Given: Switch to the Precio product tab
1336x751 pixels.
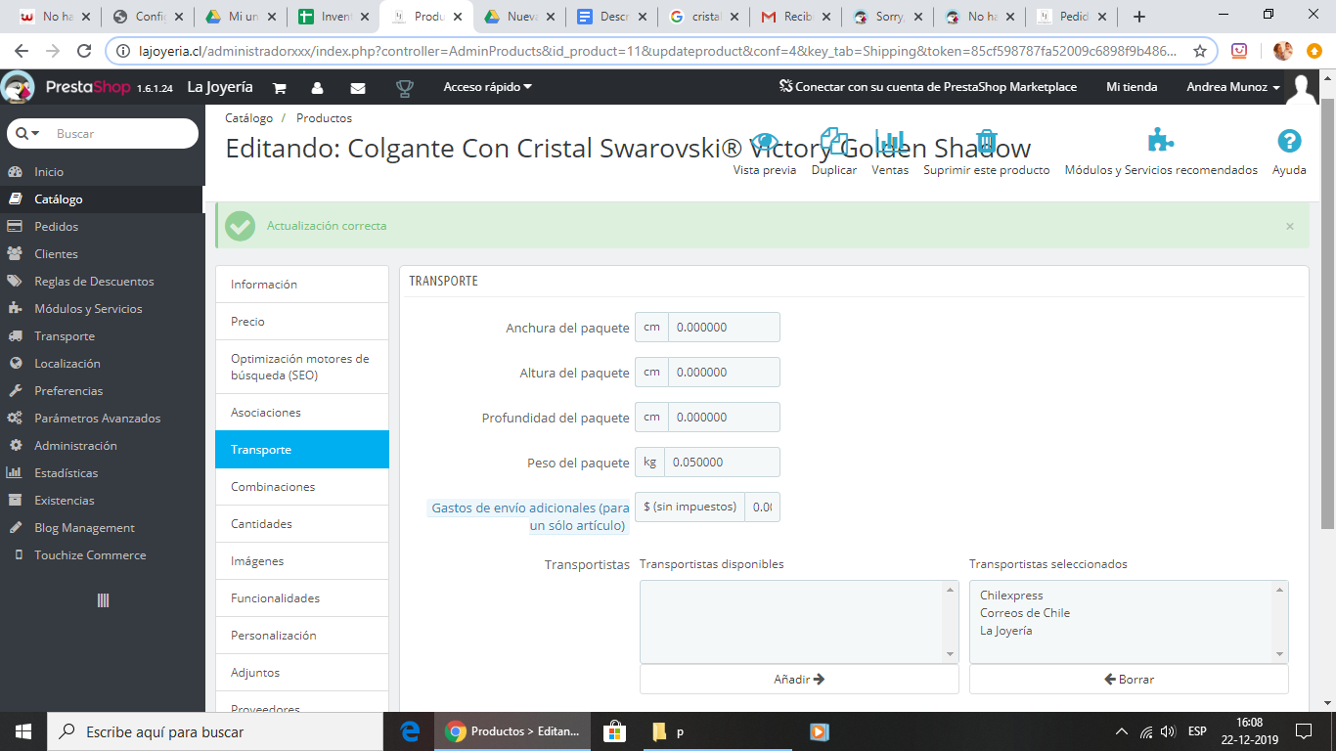Looking at the screenshot, I should click(302, 322).
